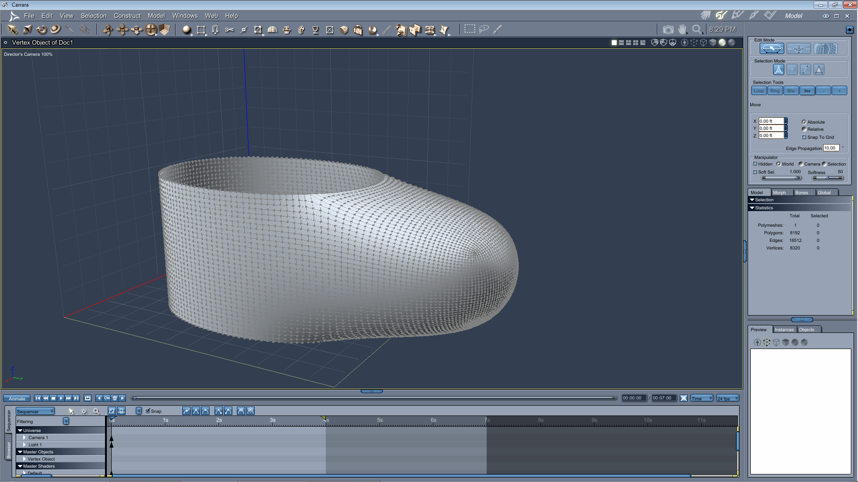Open the Construct menu

[x=127, y=16]
